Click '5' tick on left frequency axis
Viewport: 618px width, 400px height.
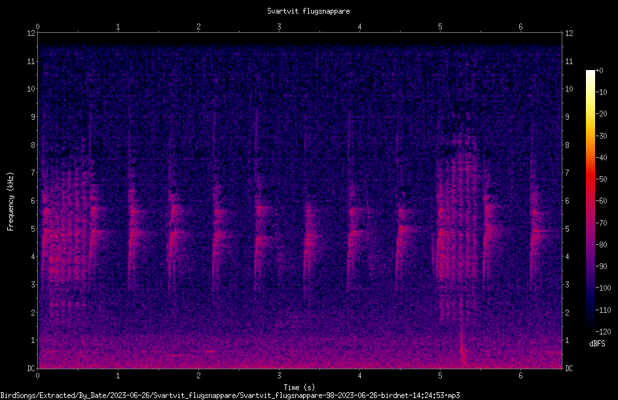click(x=33, y=229)
